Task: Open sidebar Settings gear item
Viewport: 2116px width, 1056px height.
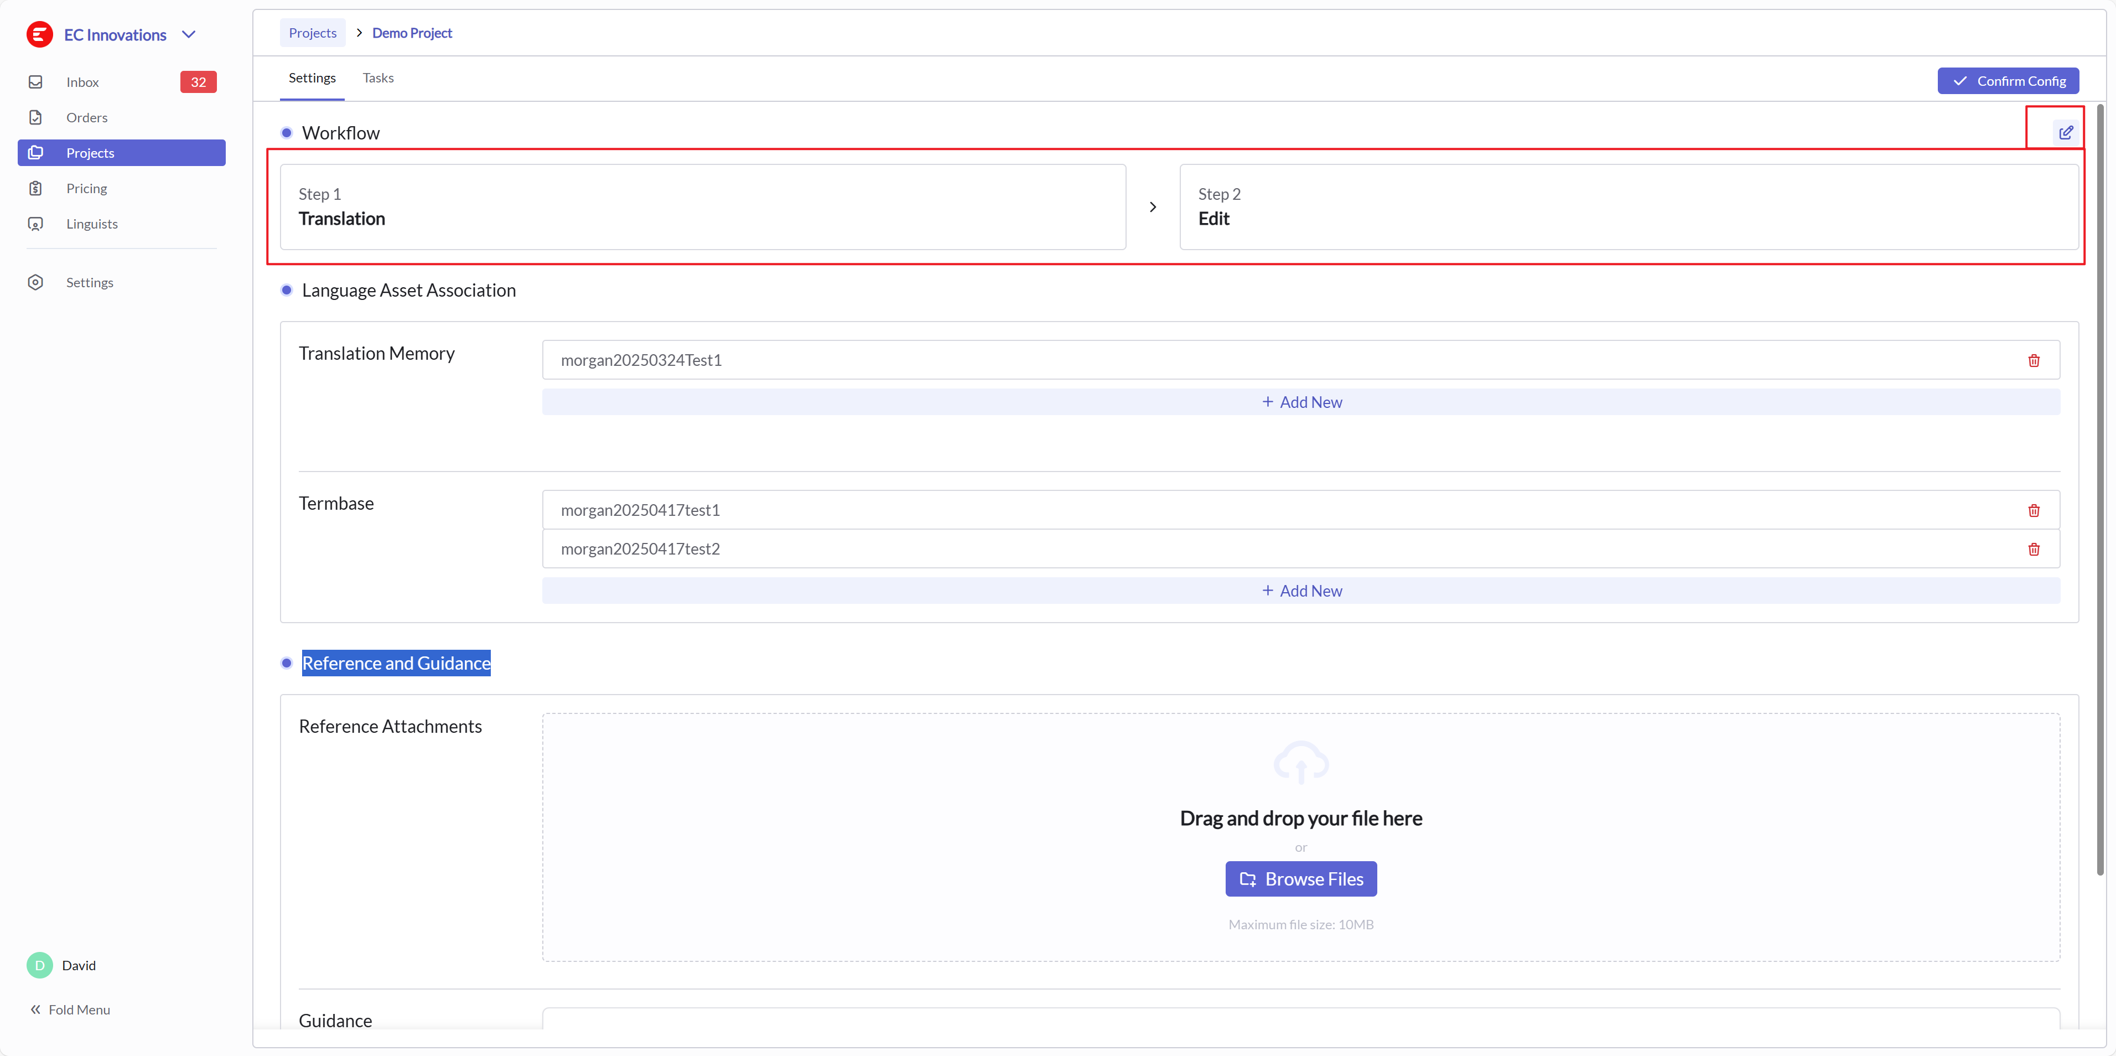Action: (89, 282)
